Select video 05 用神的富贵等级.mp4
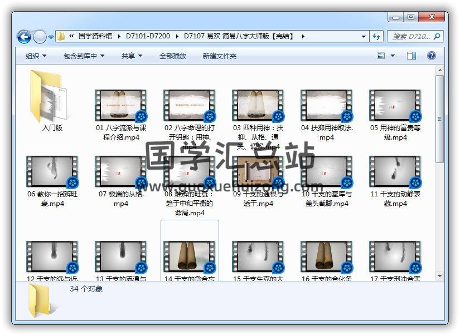Viewport: 460px width, 336px height. (x=395, y=115)
